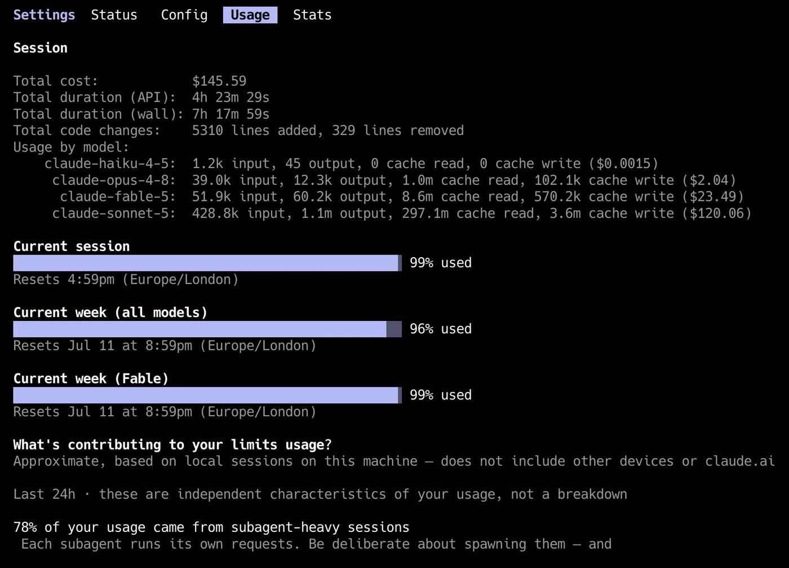This screenshot has width=789, height=568.
Task: Go to the Stats tab
Action: click(312, 15)
